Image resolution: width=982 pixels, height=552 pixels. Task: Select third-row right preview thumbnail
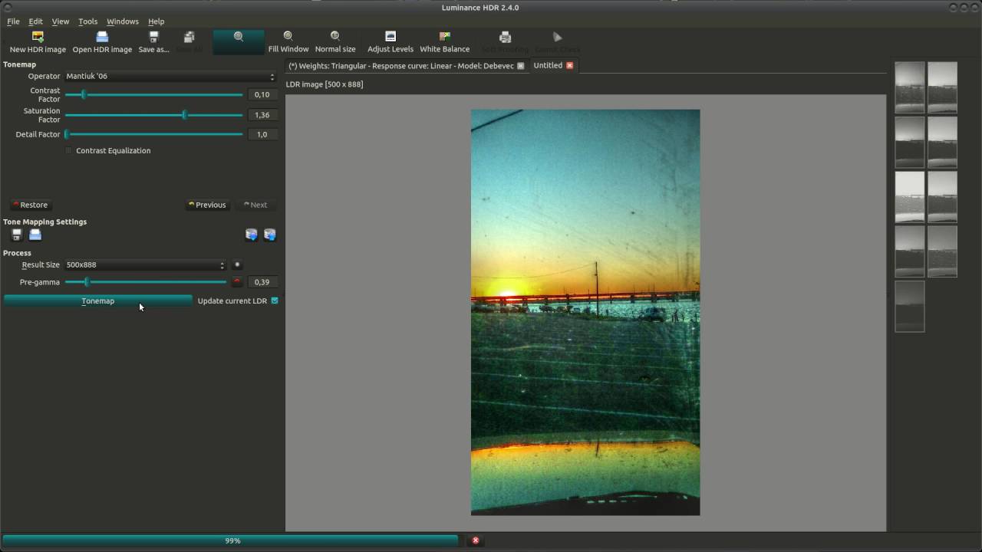(943, 196)
